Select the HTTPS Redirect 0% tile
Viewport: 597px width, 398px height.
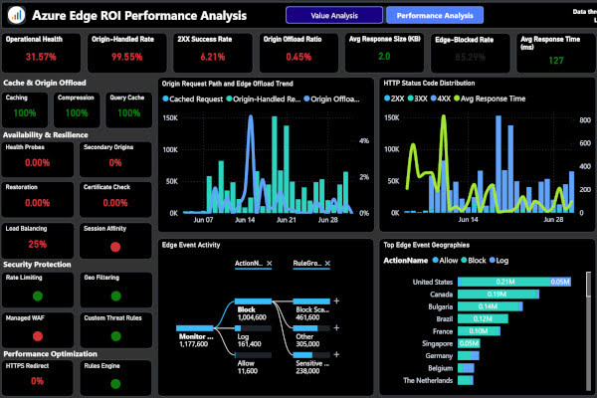point(38,378)
